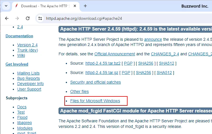Click the Subprojects heading text
Image resolution: width=212 pixels, height=134 pixels.
coord(17,98)
